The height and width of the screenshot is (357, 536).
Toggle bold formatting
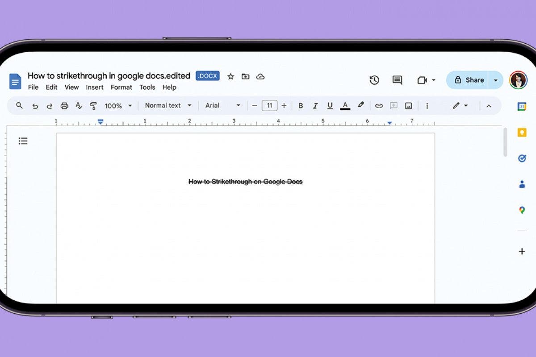(x=301, y=106)
